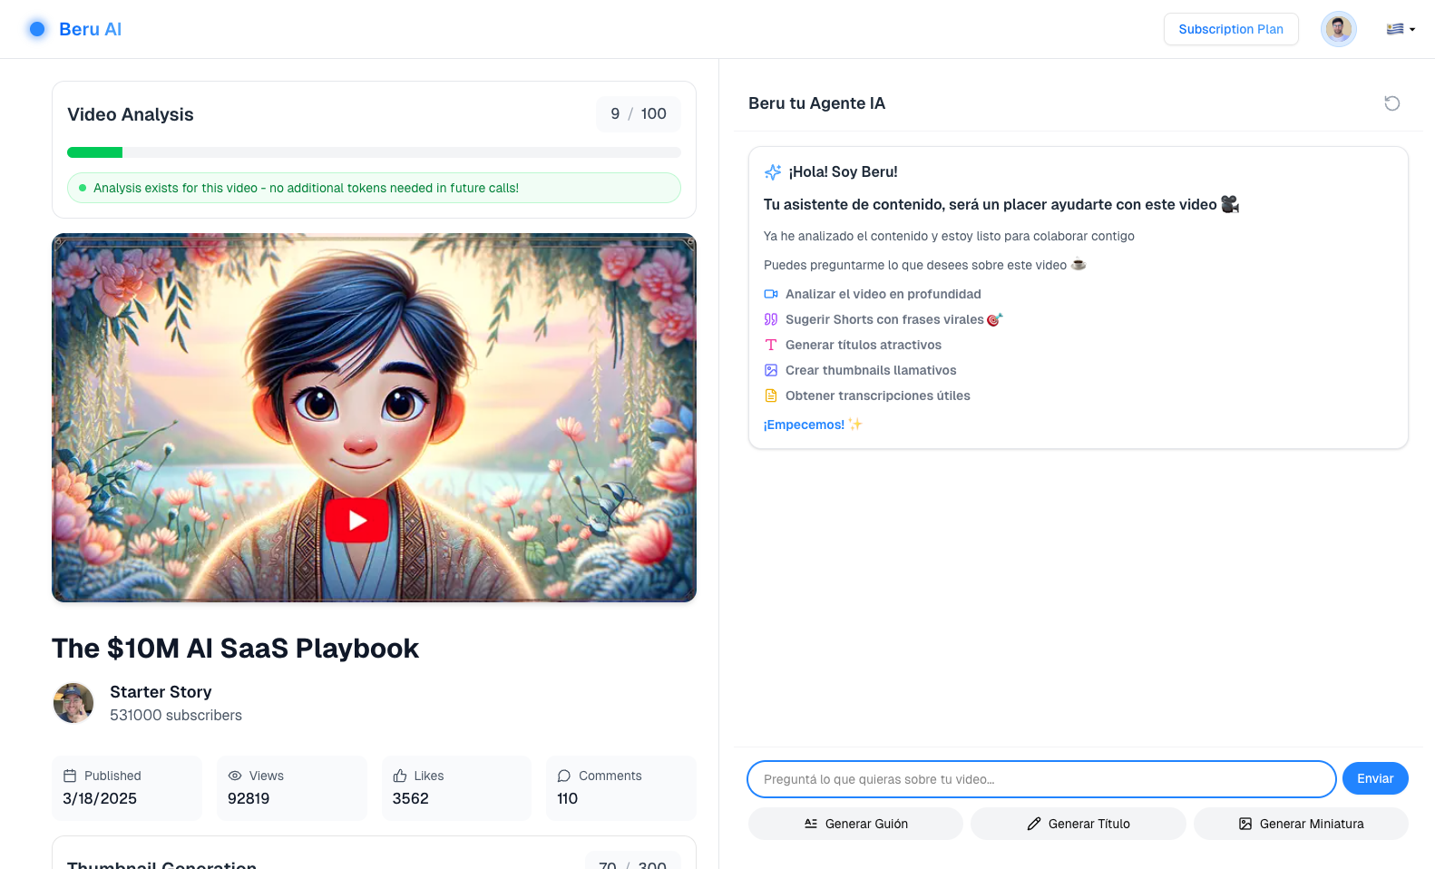Choose Obtener transcripciones útiles

pos(878,395)
